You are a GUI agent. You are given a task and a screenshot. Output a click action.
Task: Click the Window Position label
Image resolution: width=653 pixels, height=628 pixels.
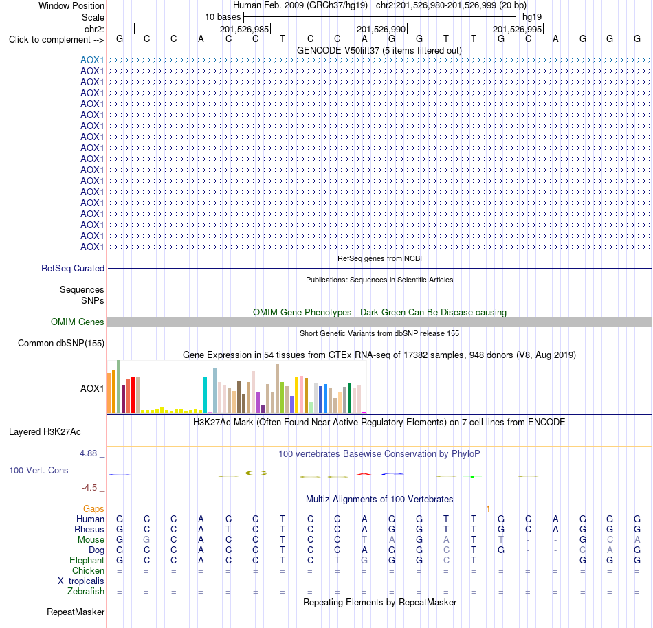(x=71, y=5)
